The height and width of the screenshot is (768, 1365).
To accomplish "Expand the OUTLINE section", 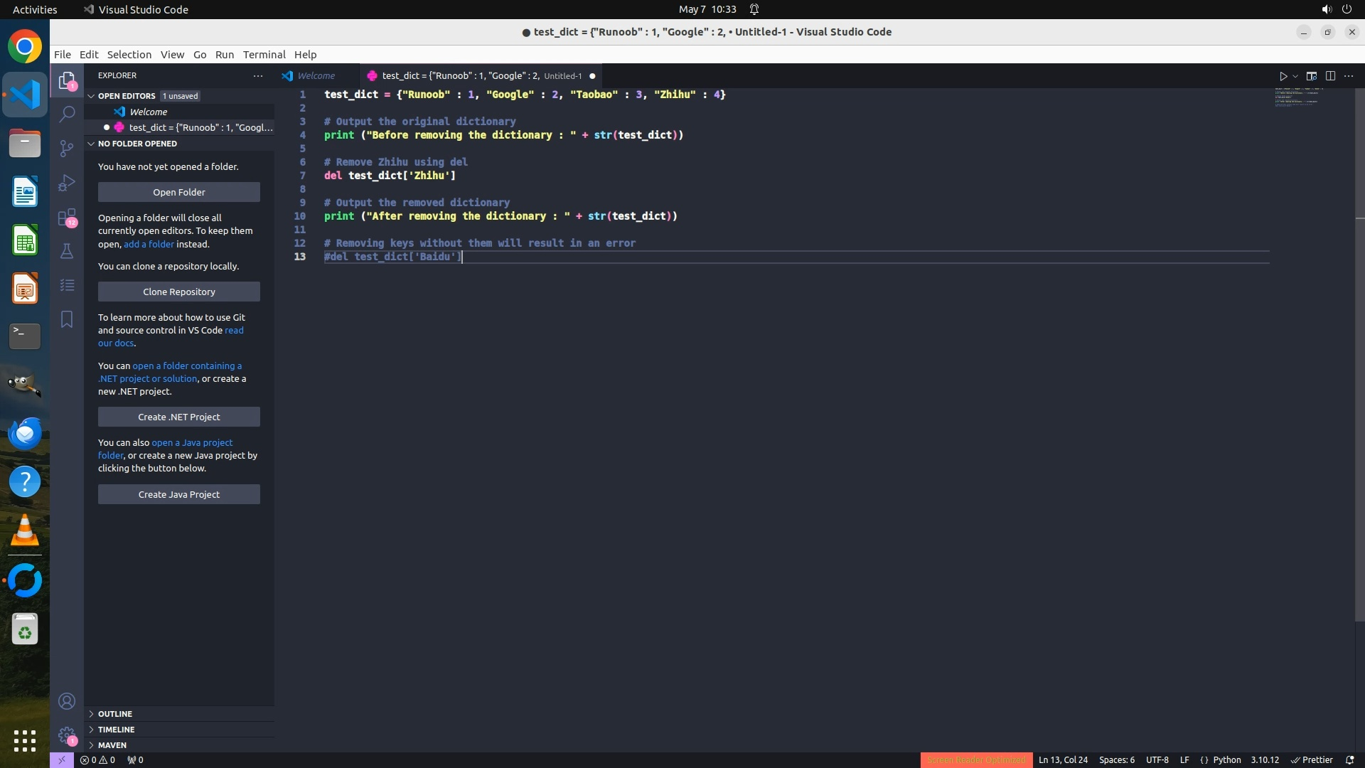I will [x=115, y=713].
